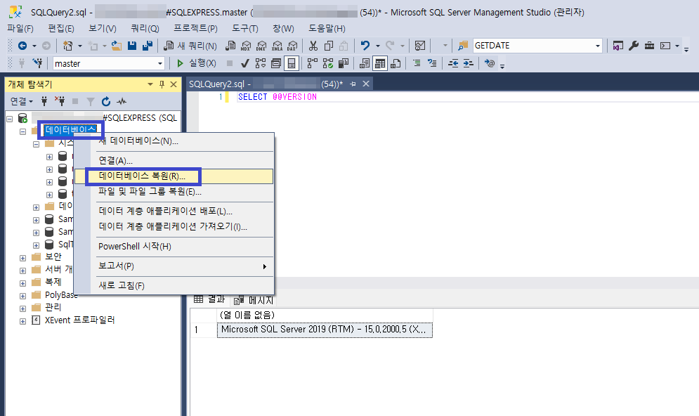Click the Cut scissors icon
Screen dimensions: 699x416
tap(313, 46)
